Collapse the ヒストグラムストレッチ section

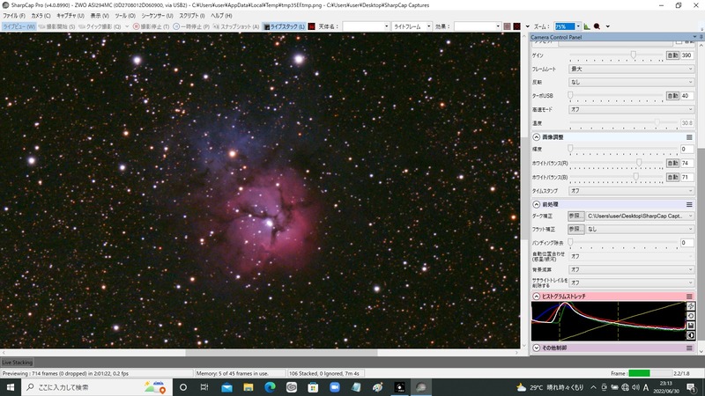(x=537, y=297)
